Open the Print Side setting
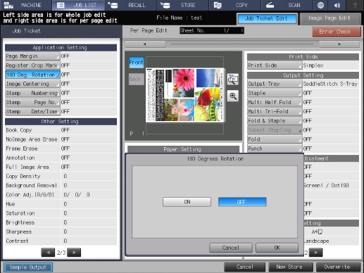The width and height of the screenshot is (364, 273). pyautogui.click(x=275, y=65)
